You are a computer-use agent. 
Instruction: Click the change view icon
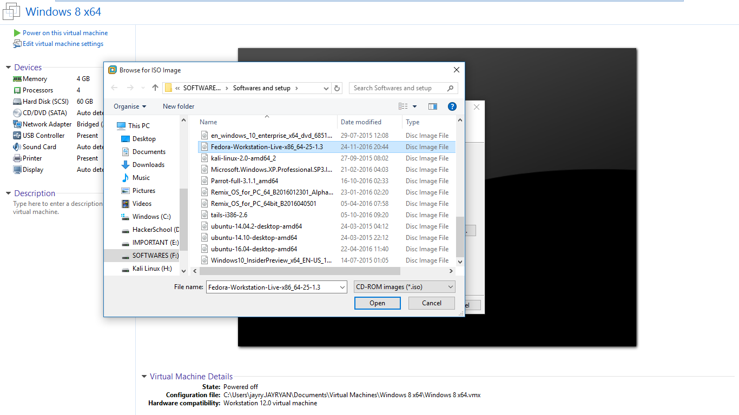click(x=404, y=106)
